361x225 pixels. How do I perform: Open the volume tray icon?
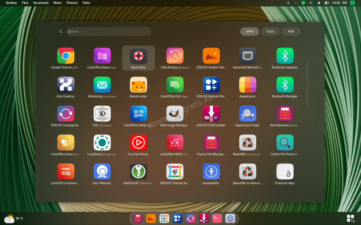click(311, 3)
